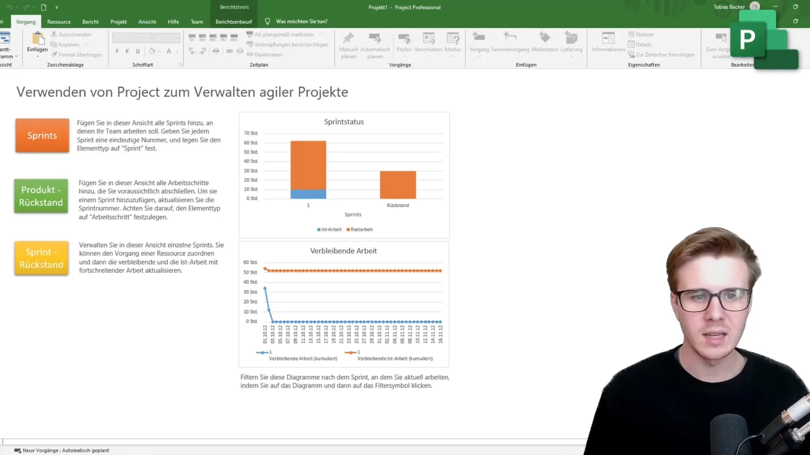Screen dimensions: 810x455
Task: Open the font name dropdown
Action: [151, 38]
